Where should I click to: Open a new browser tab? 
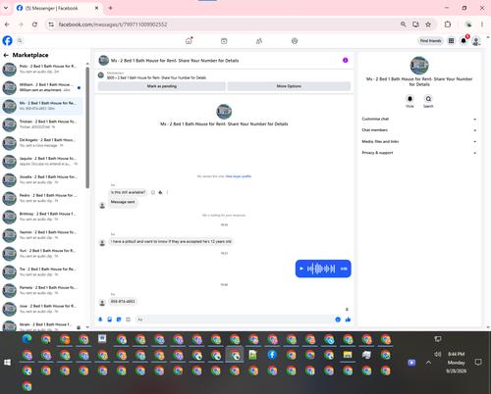coord(110,8)
